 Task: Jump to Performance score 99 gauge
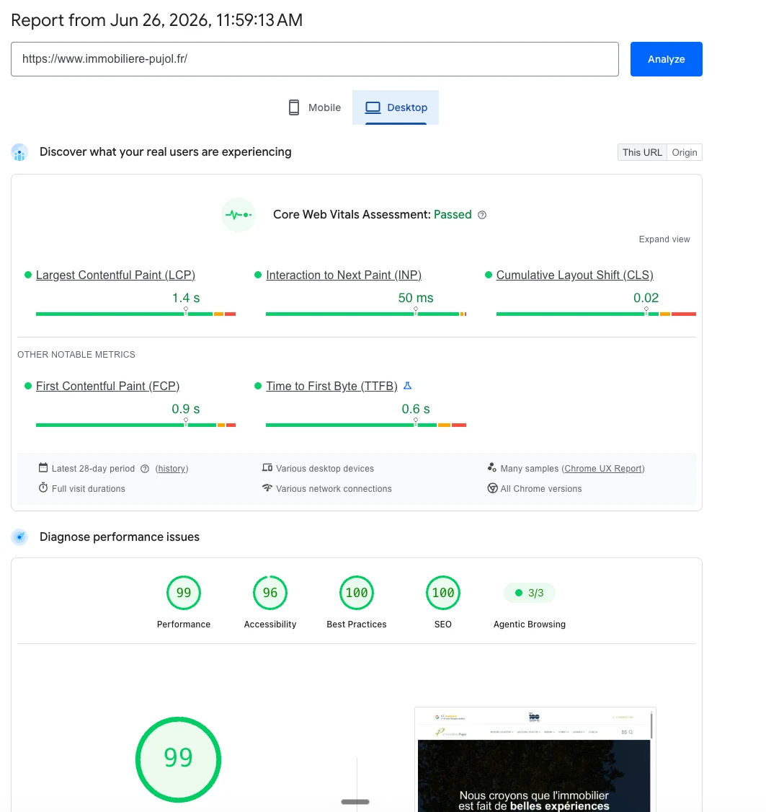pos(184,593)
